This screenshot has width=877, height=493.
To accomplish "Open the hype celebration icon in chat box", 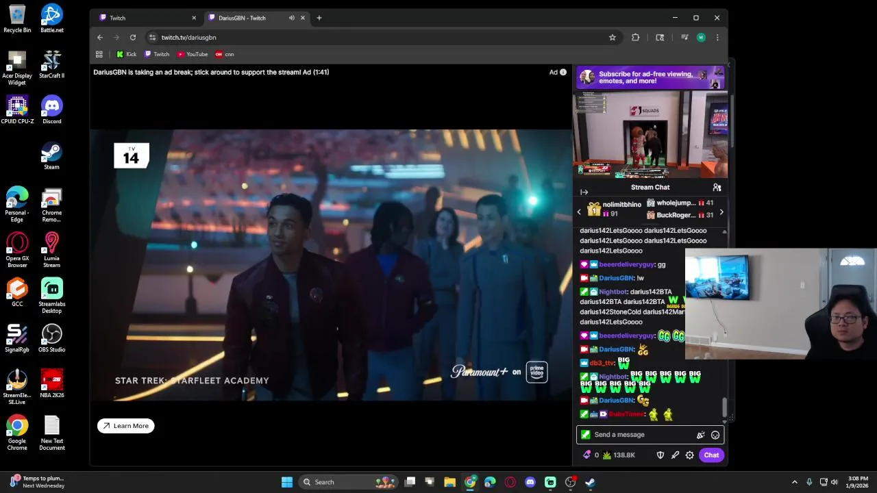I will tap(700, 435).
